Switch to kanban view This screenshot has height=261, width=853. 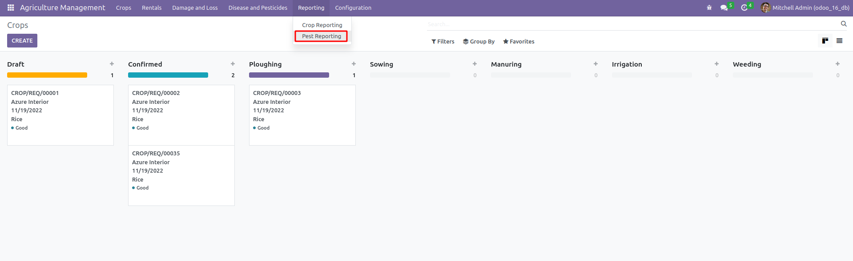(x=825, y=41)
